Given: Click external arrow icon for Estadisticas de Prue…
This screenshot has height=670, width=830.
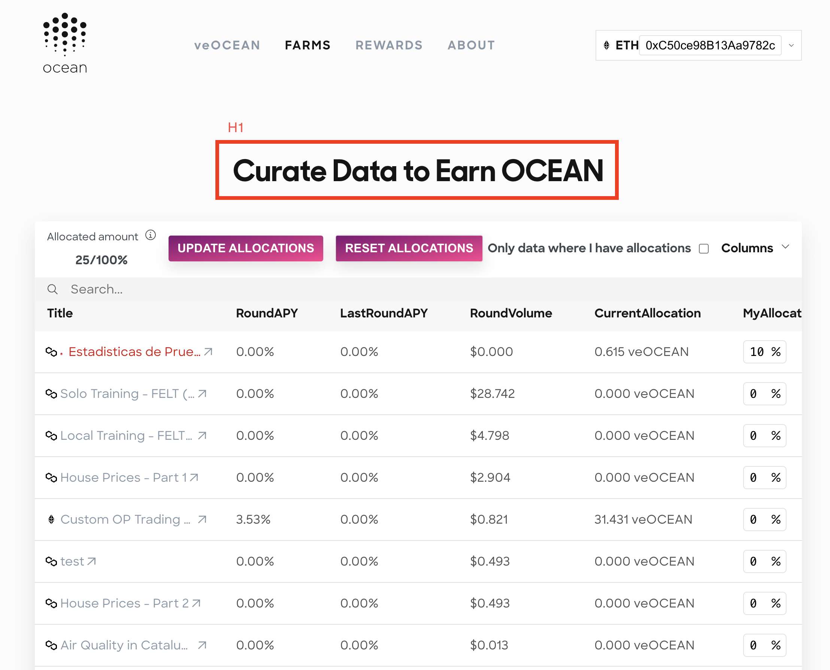Looking at the screenshot, I should (209, 351).
